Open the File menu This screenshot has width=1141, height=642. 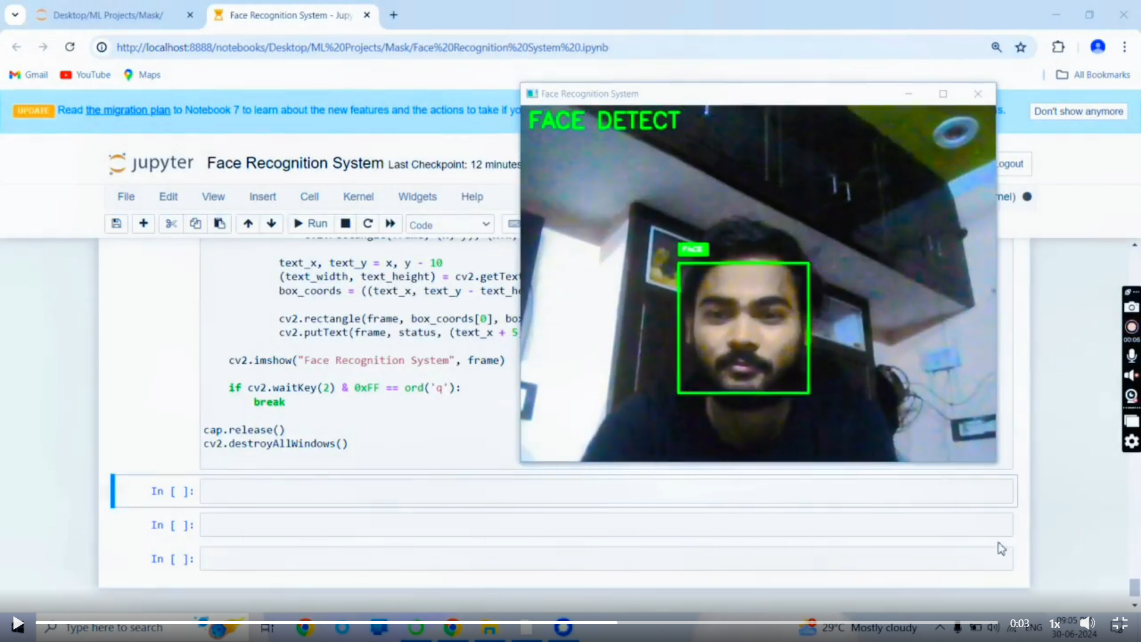126,197
